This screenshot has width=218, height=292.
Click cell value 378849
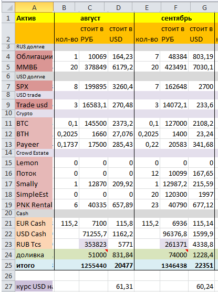point(94,67)
